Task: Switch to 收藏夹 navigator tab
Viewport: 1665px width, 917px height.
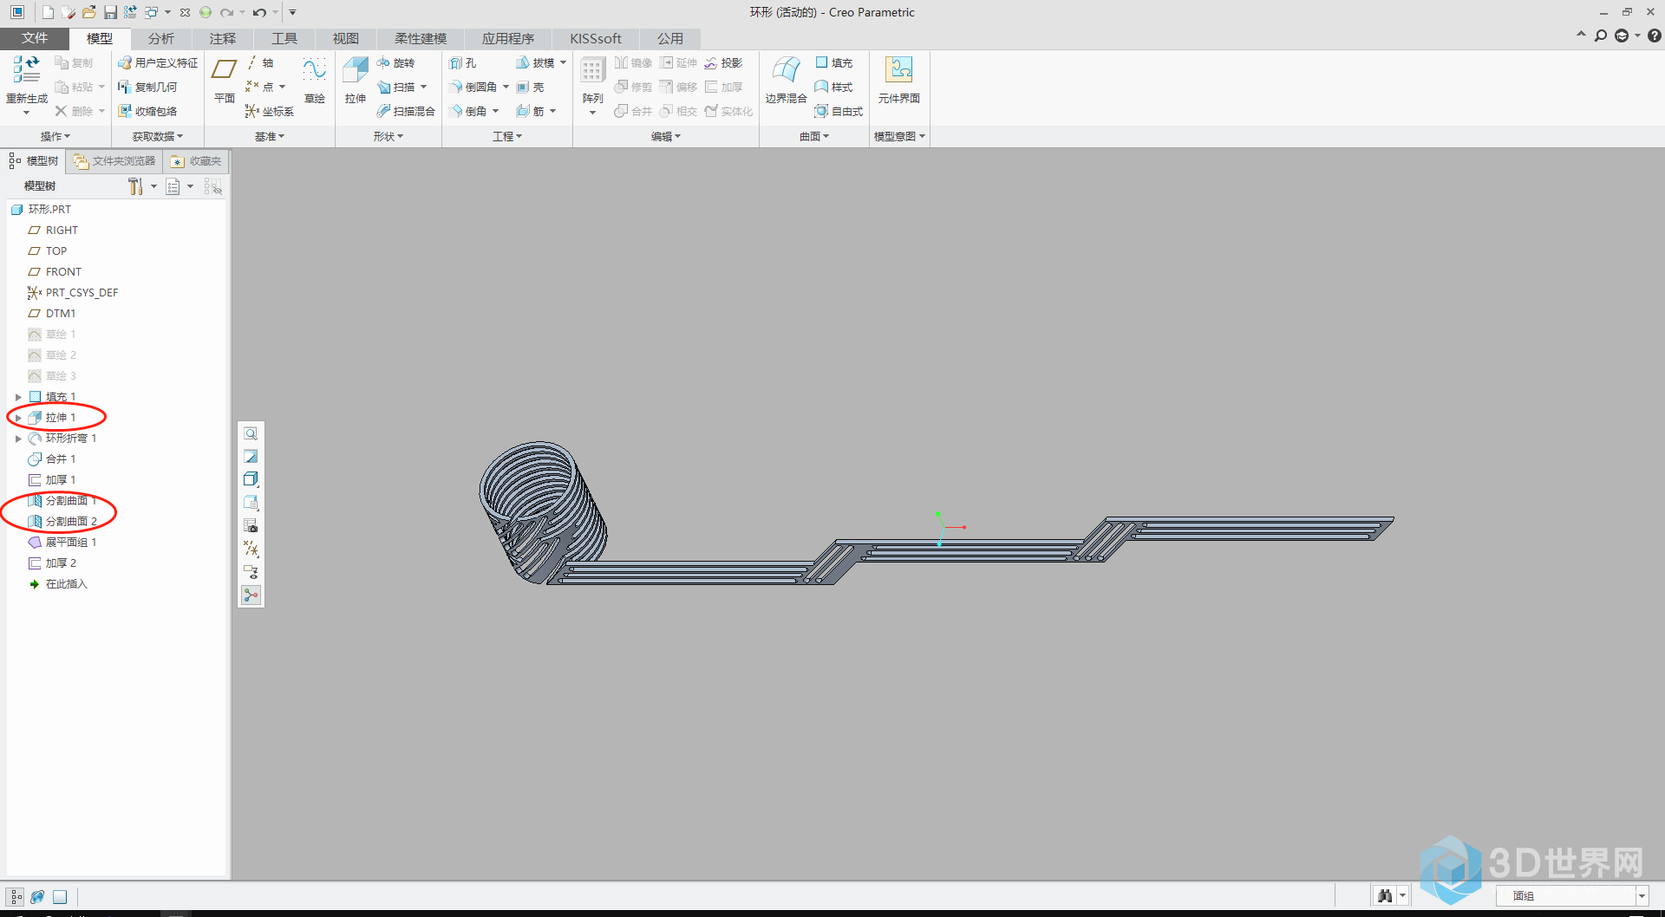Action: coord(197,161)
